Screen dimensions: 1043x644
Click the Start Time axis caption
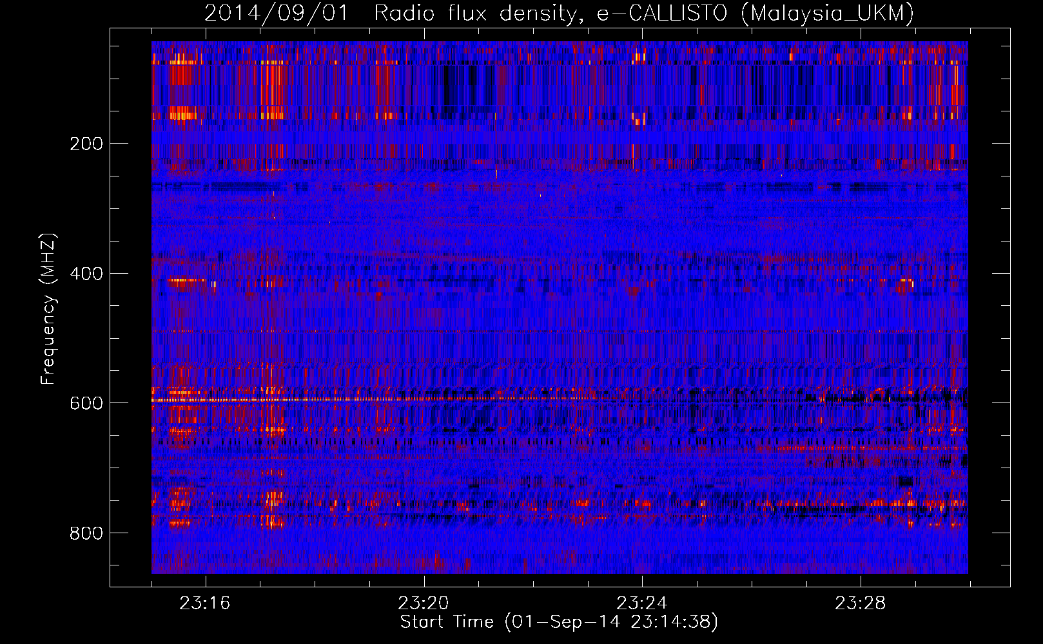(x=559, y=622)
